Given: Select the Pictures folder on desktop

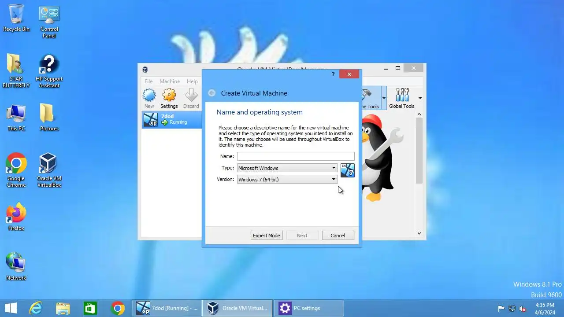Looking at the screenshot, I should (49, 118).
